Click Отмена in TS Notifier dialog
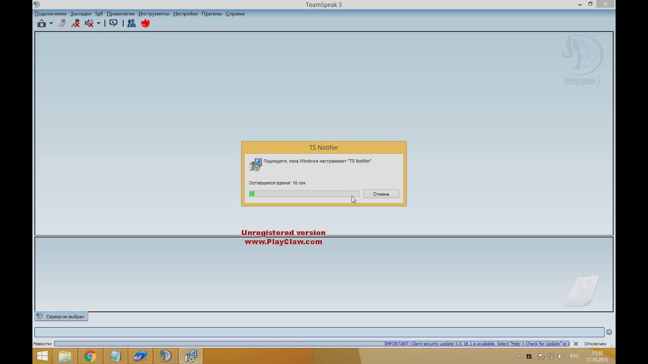Viewport: 648px width, 364px height. tap(381, 194)
